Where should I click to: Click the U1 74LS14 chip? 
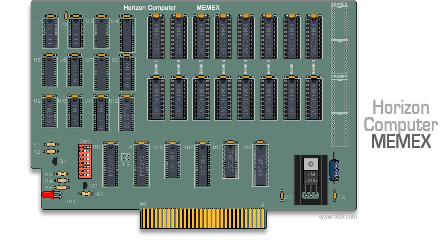click(x=50, y=33)
